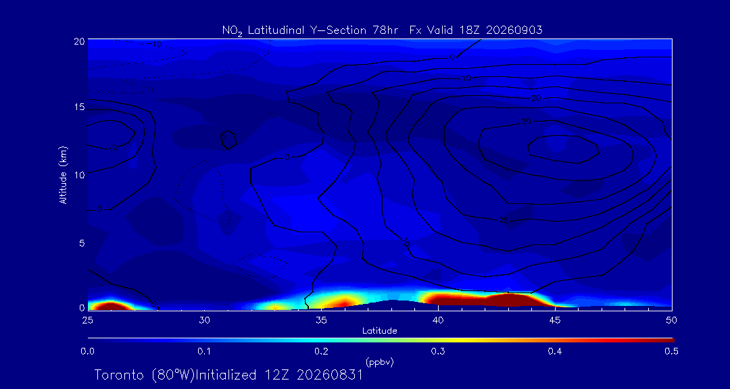Click the 30 contour line label
The width and height of the screenshot is (730, 389).
pyautogui.click(x=526, y=122)
